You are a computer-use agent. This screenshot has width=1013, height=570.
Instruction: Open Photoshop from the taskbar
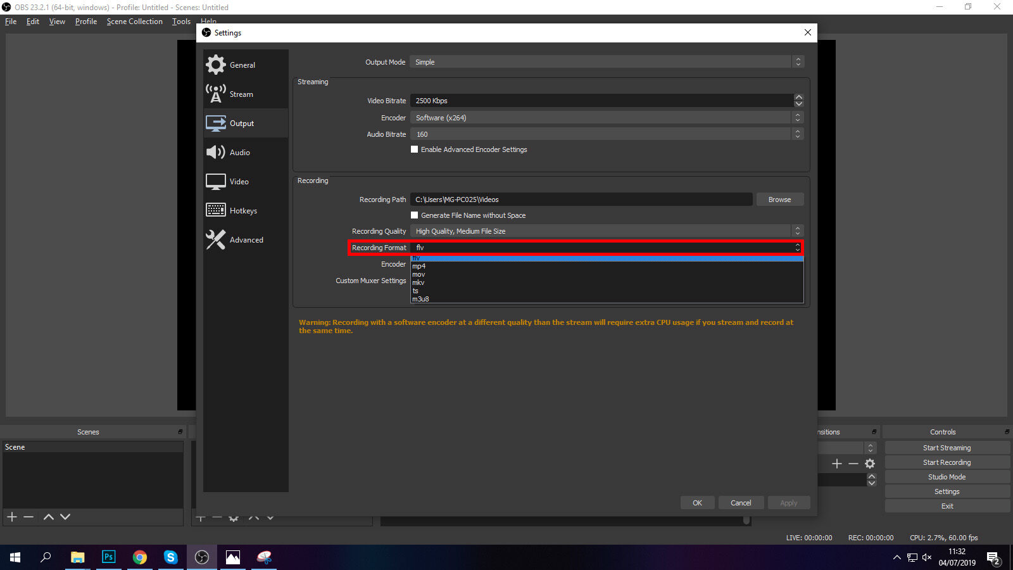(x=108, y=557)
